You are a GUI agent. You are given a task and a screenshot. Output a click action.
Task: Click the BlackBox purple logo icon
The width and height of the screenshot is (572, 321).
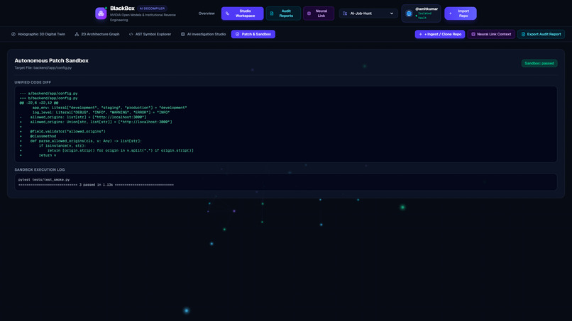pos(101,13)
